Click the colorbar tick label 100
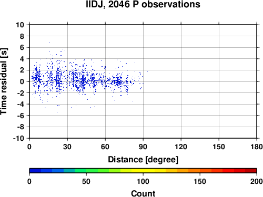The height and width of the screenshot is (197, 263). [x=143, y=181]
